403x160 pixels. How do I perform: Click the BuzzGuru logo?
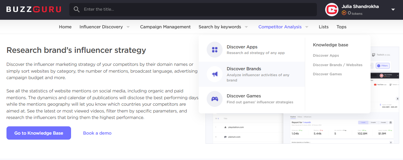(x=34, y=9)
